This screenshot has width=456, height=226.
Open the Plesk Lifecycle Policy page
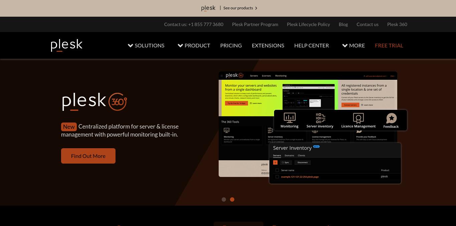[x=308, y=24]
